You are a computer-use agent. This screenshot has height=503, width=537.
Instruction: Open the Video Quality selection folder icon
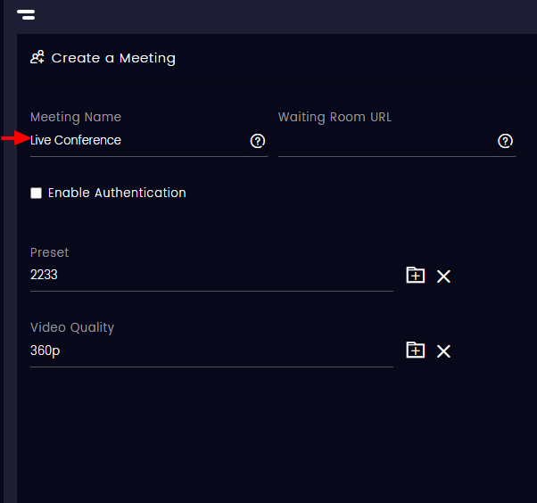click(416, 350)
